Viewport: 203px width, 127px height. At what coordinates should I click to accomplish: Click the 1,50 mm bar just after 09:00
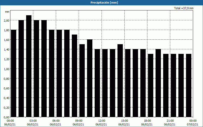coord(82,81)
